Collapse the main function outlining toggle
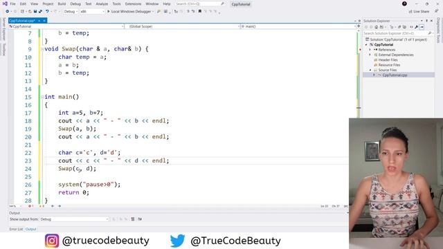The height and width of the screenshot is (249, 443). pos(42,97)
